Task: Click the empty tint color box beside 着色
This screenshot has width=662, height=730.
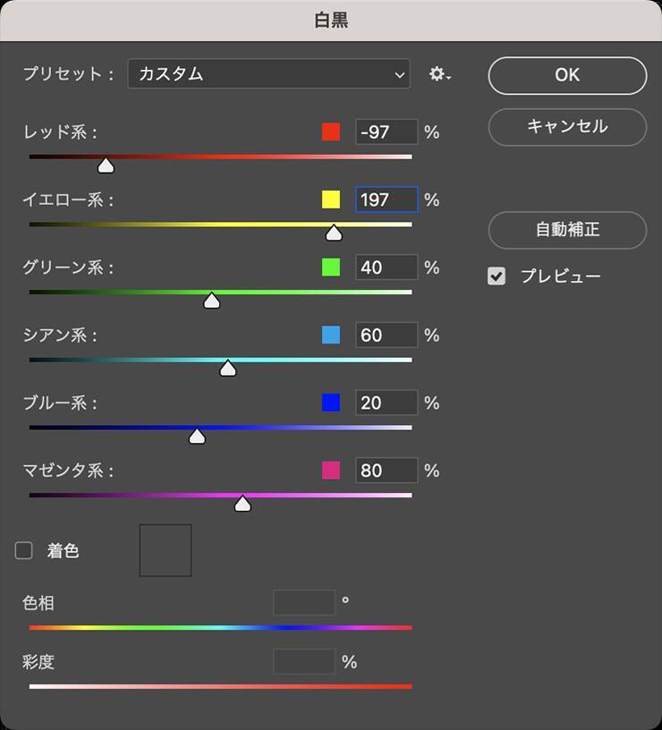Action: [x=165, y=550]
